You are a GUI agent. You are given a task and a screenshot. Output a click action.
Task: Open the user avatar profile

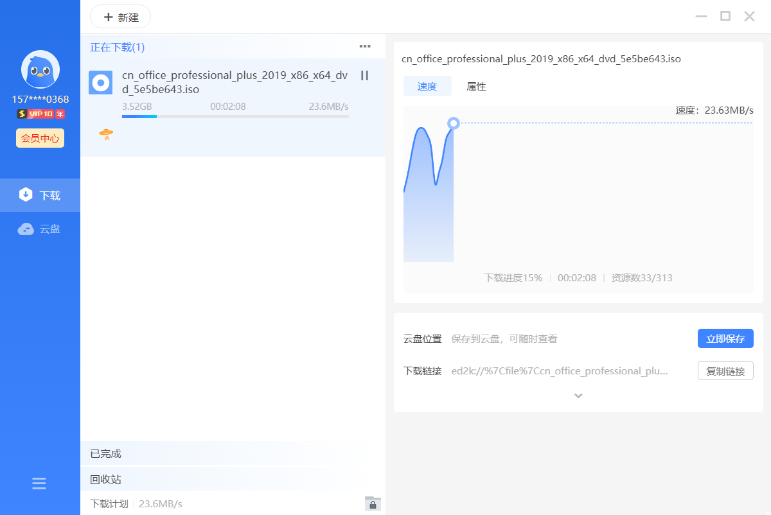40,69
